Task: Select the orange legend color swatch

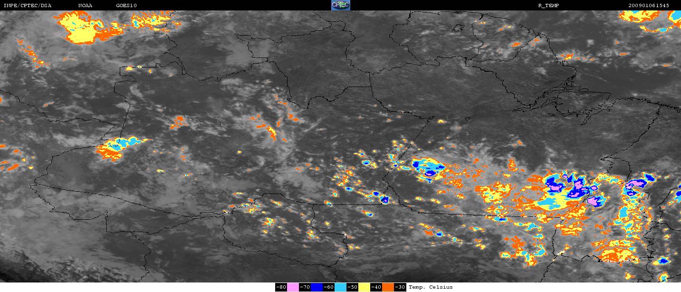Action: [388, 287]
